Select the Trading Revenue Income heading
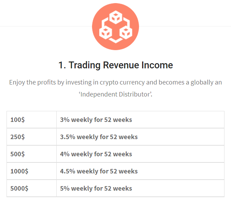The height and width of the screenshot is (204, 231). point(116,65)
